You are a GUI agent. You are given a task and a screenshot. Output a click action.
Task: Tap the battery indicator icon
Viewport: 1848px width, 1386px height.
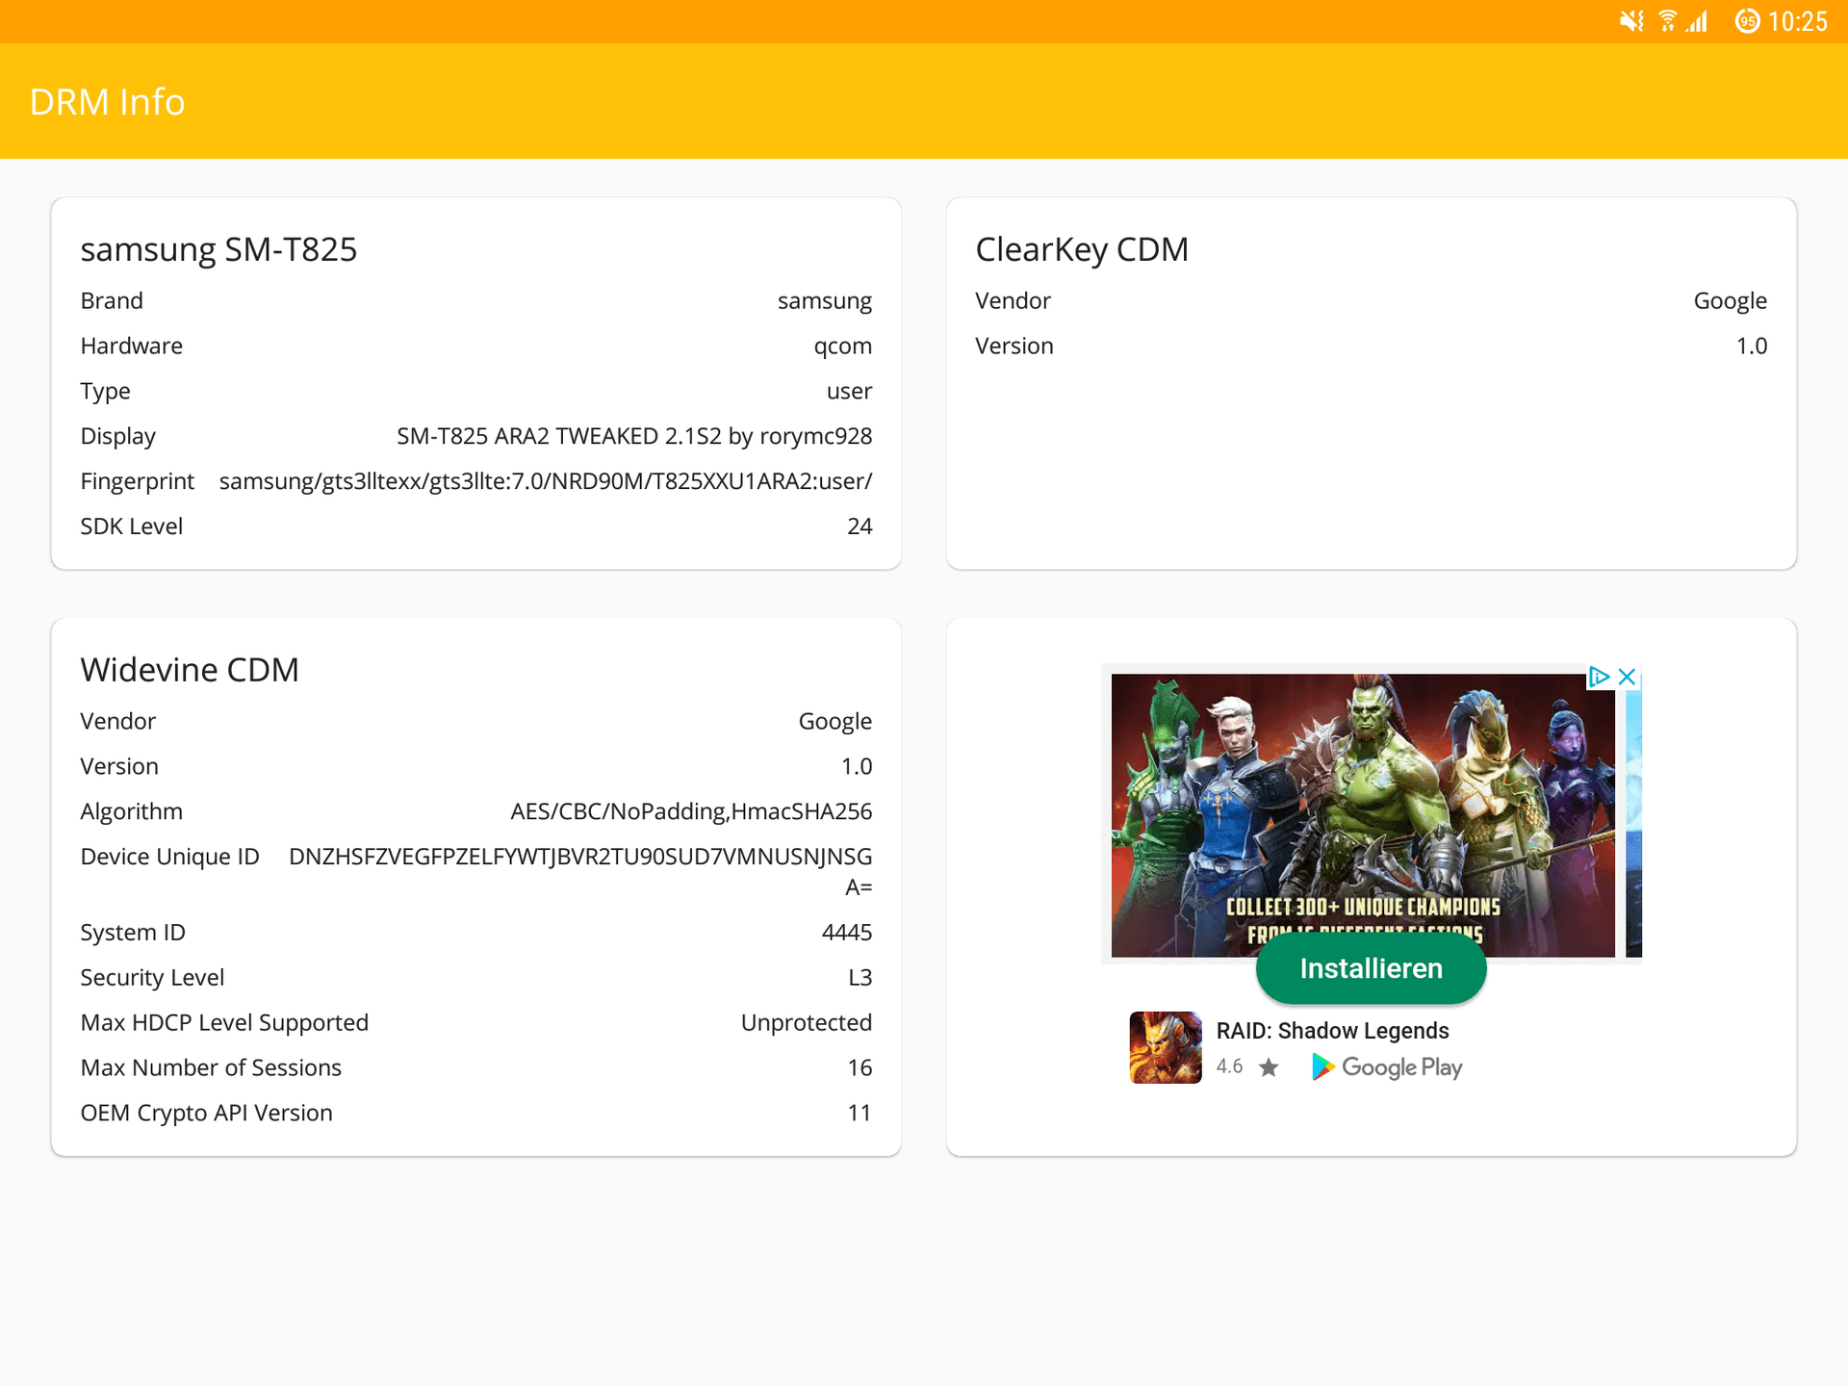pyautogui.click(x=1747, y=21)
